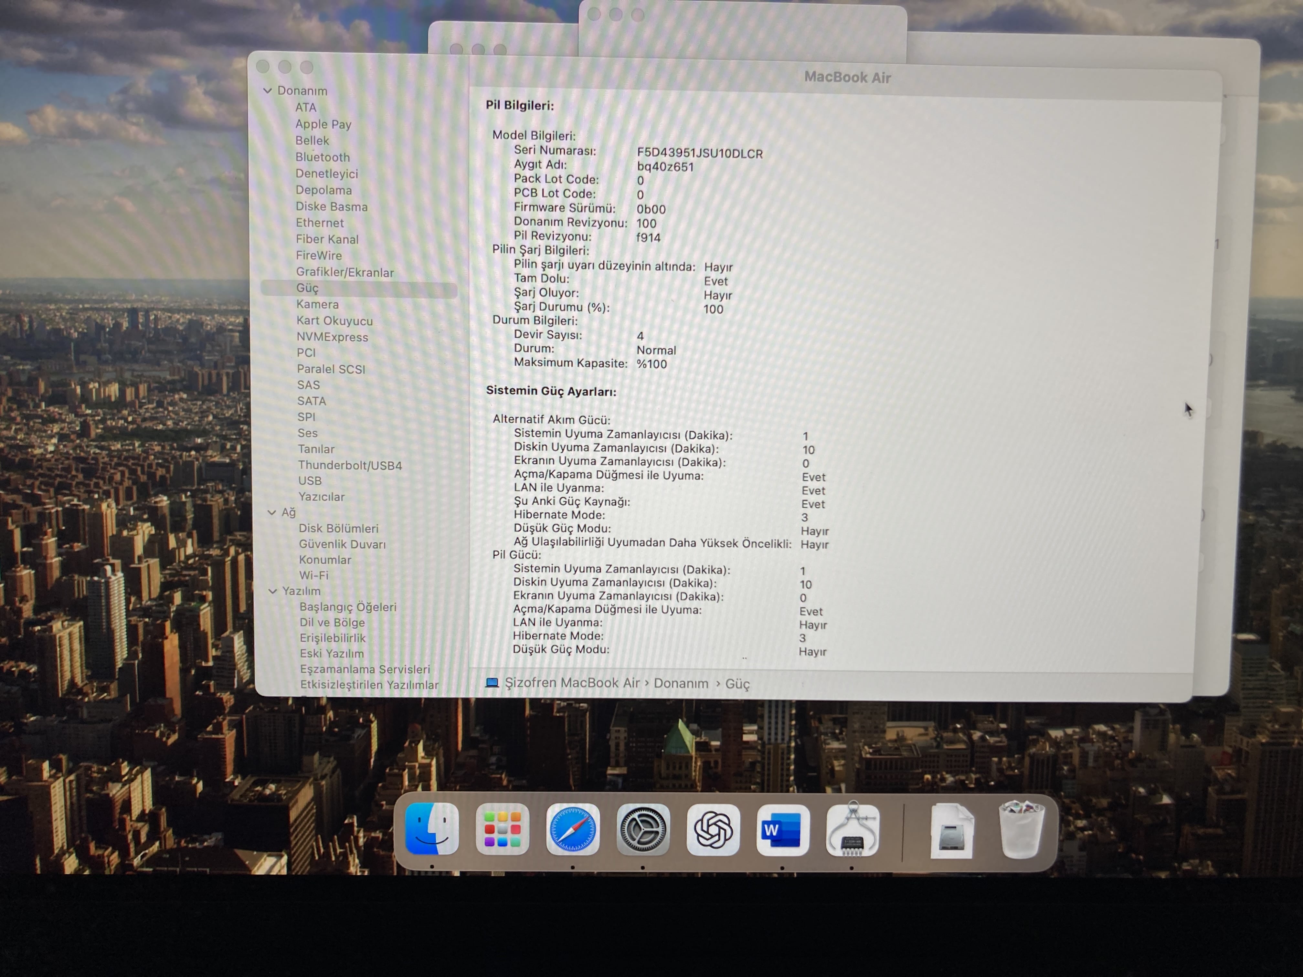Screen dimensions: 1303x977
Task: Select Erişilebilirlik in the sidebar
Action: (333, 638)
